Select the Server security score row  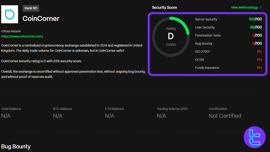[x=228, y=19]
